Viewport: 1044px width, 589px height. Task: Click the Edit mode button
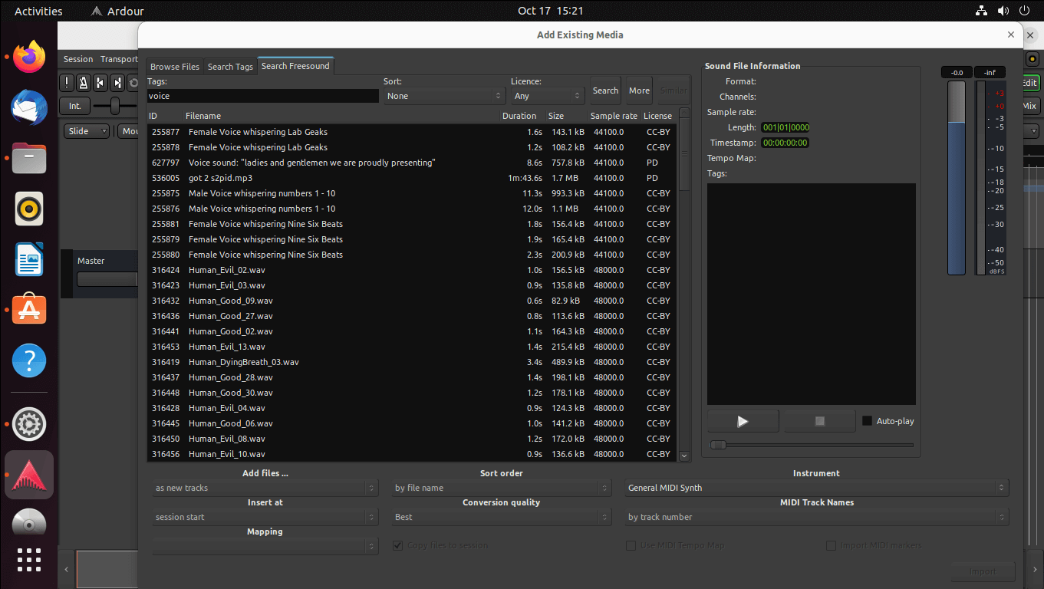(1032, 82)
